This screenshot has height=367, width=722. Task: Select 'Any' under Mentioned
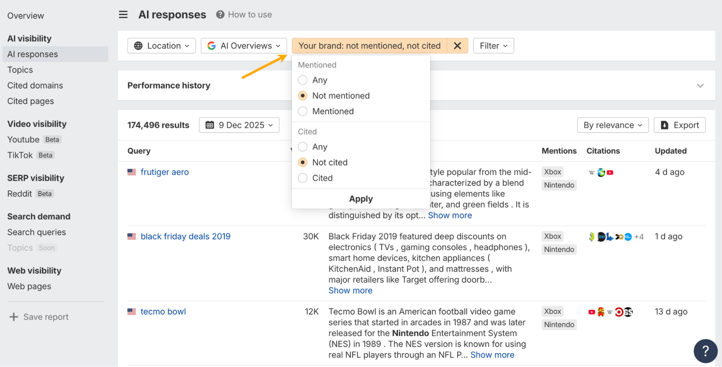point(303,80)
